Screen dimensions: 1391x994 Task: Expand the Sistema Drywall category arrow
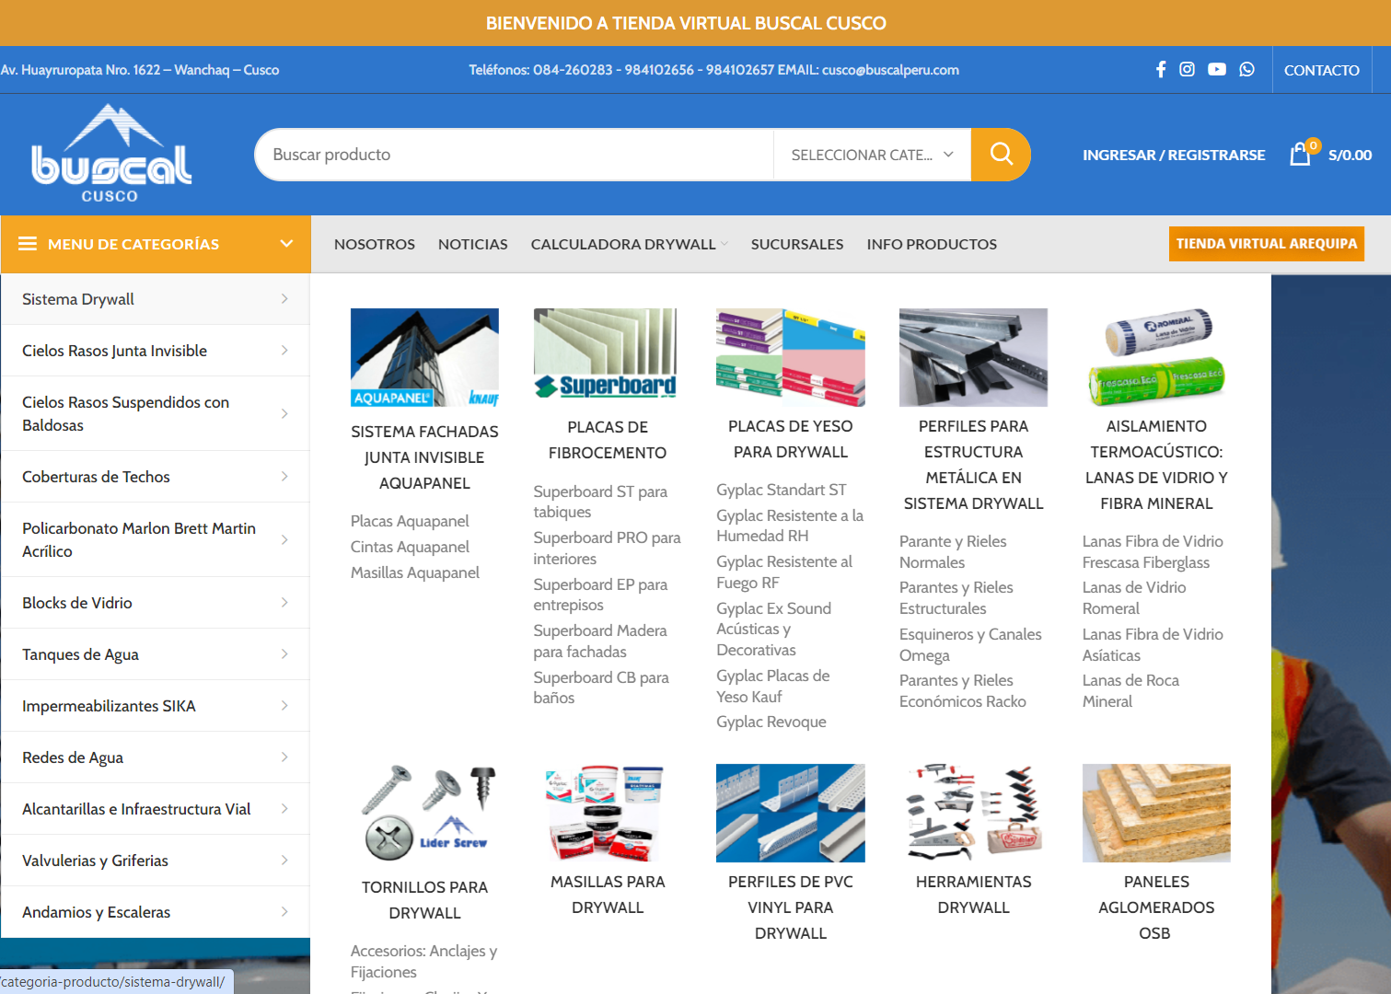click(284, 299)
